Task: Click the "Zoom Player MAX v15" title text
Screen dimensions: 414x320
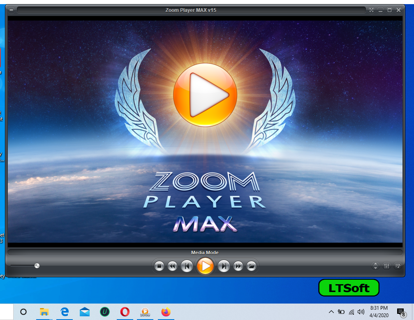Action: point(191,10)
